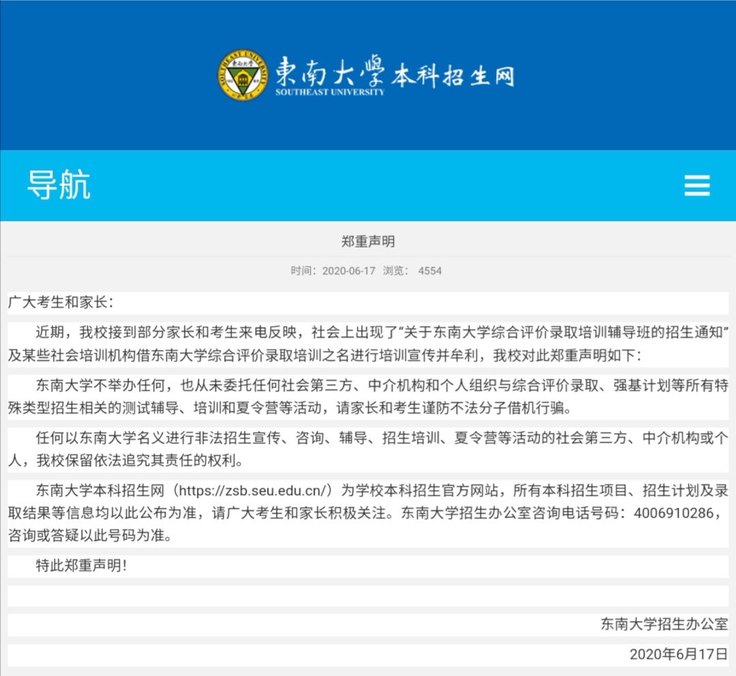Click the closing line 特此郑重声明!
This screenshot has height=676, width=736.
[x=82, y=565]
